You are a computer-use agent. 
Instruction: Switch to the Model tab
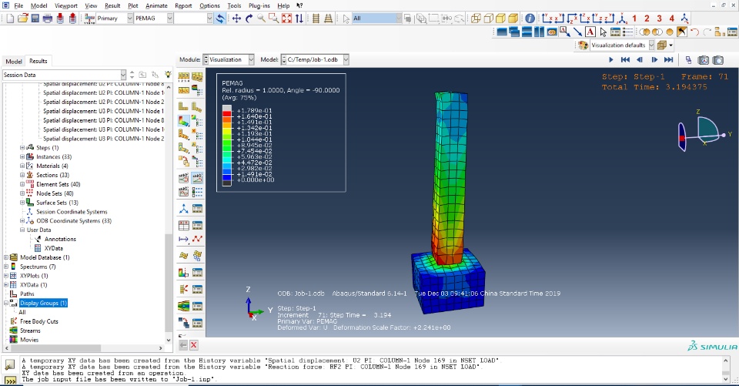point(14,62)
